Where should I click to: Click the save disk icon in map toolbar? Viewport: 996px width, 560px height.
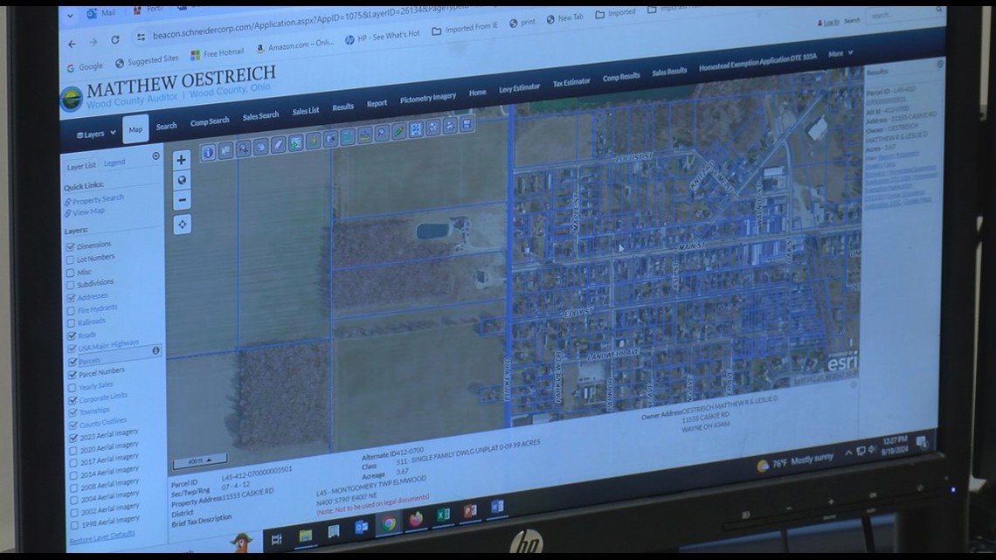click(x=467, y=124)
